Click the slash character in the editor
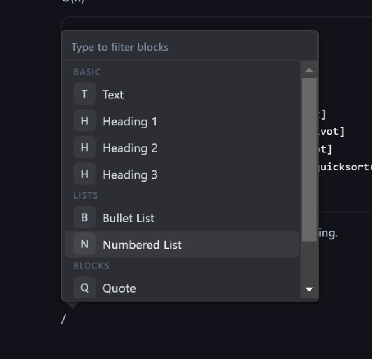Viewport: 372px width, 359px height. (x=63, y=319)
